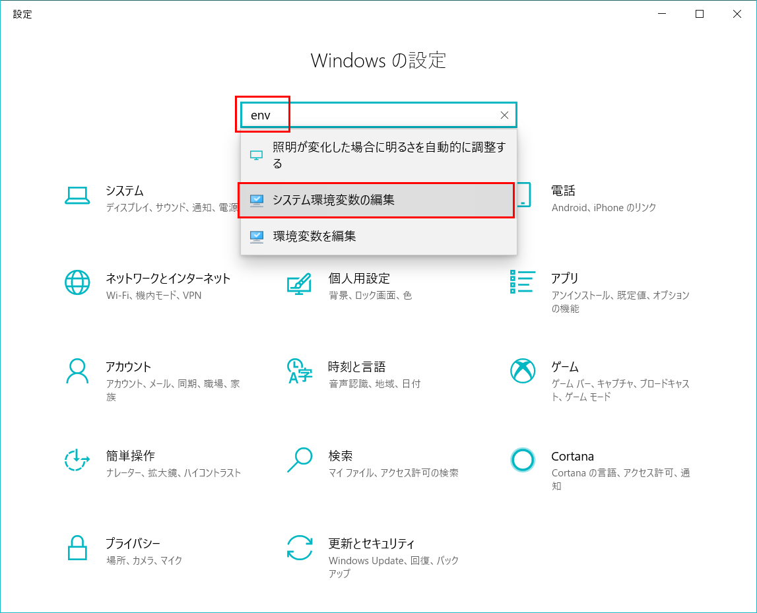
Task: Click ナレーター、拡大鏡、ハイコントラスト description
Action: pyautogui.click(x=174, y=473)
